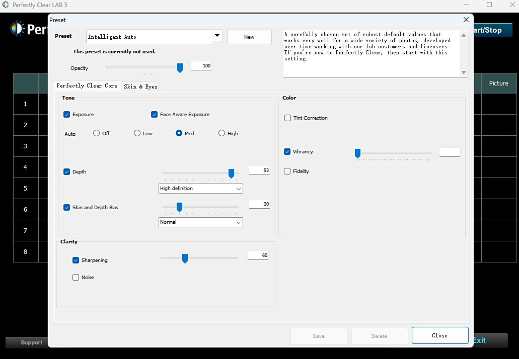The height and width of the screenshot is (359, 519).
Task: Click the Close button at dialog bottom
Action: tap(440, 335)
